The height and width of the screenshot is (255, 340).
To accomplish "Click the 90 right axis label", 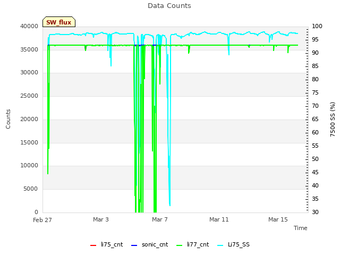I will tap(315, 53).
